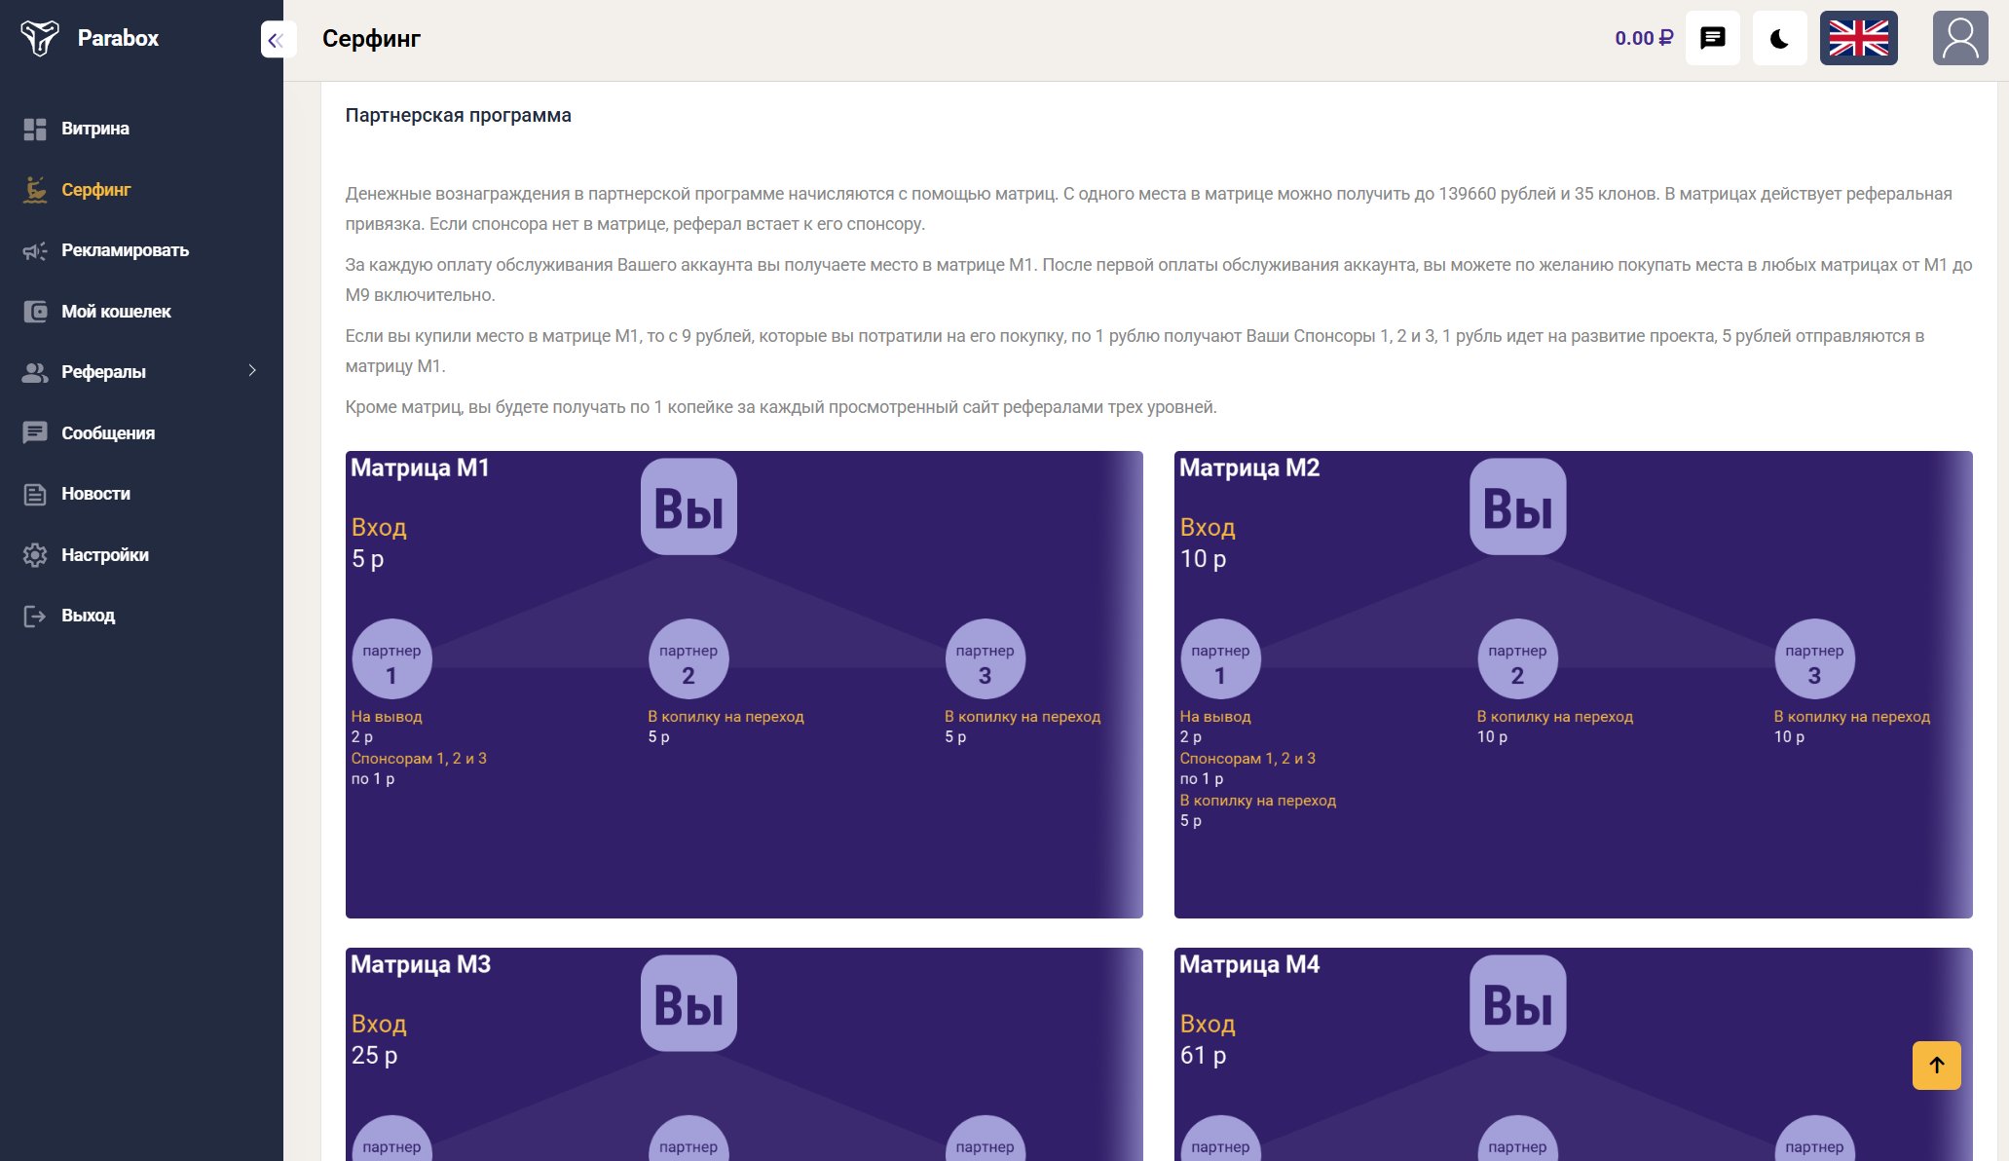Screen dimensions: 2009x1161
Task: Select the Серфинг surfer icon
Action: pos(35,190)
